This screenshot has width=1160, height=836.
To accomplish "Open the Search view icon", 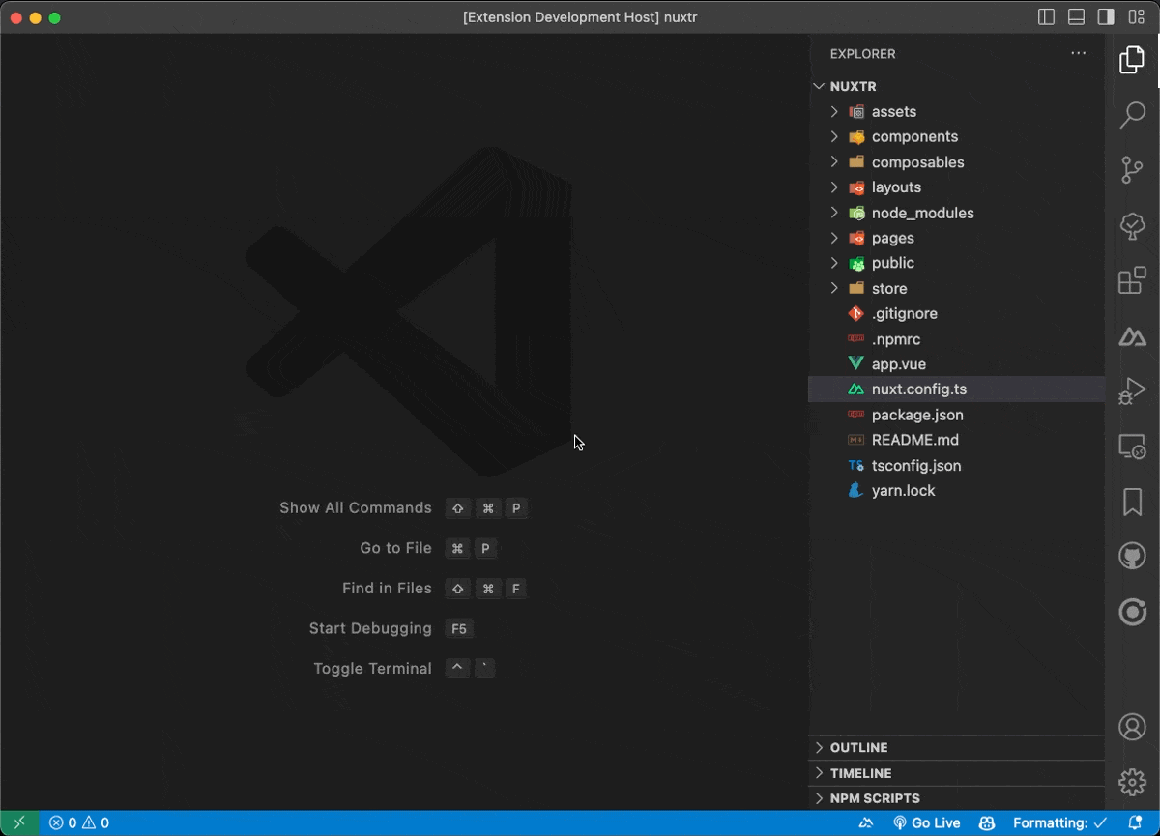I will pyautogui.click(x=1132, y=114).
